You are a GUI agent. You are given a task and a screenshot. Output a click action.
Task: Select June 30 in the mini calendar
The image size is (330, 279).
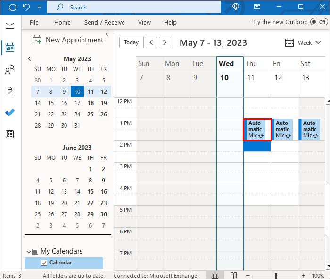pyautogui.click(x=104, y=214)
